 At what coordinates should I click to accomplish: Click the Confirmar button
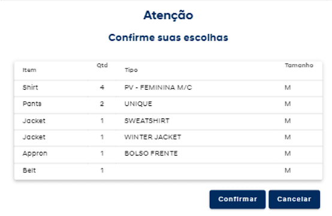(237, 199)
